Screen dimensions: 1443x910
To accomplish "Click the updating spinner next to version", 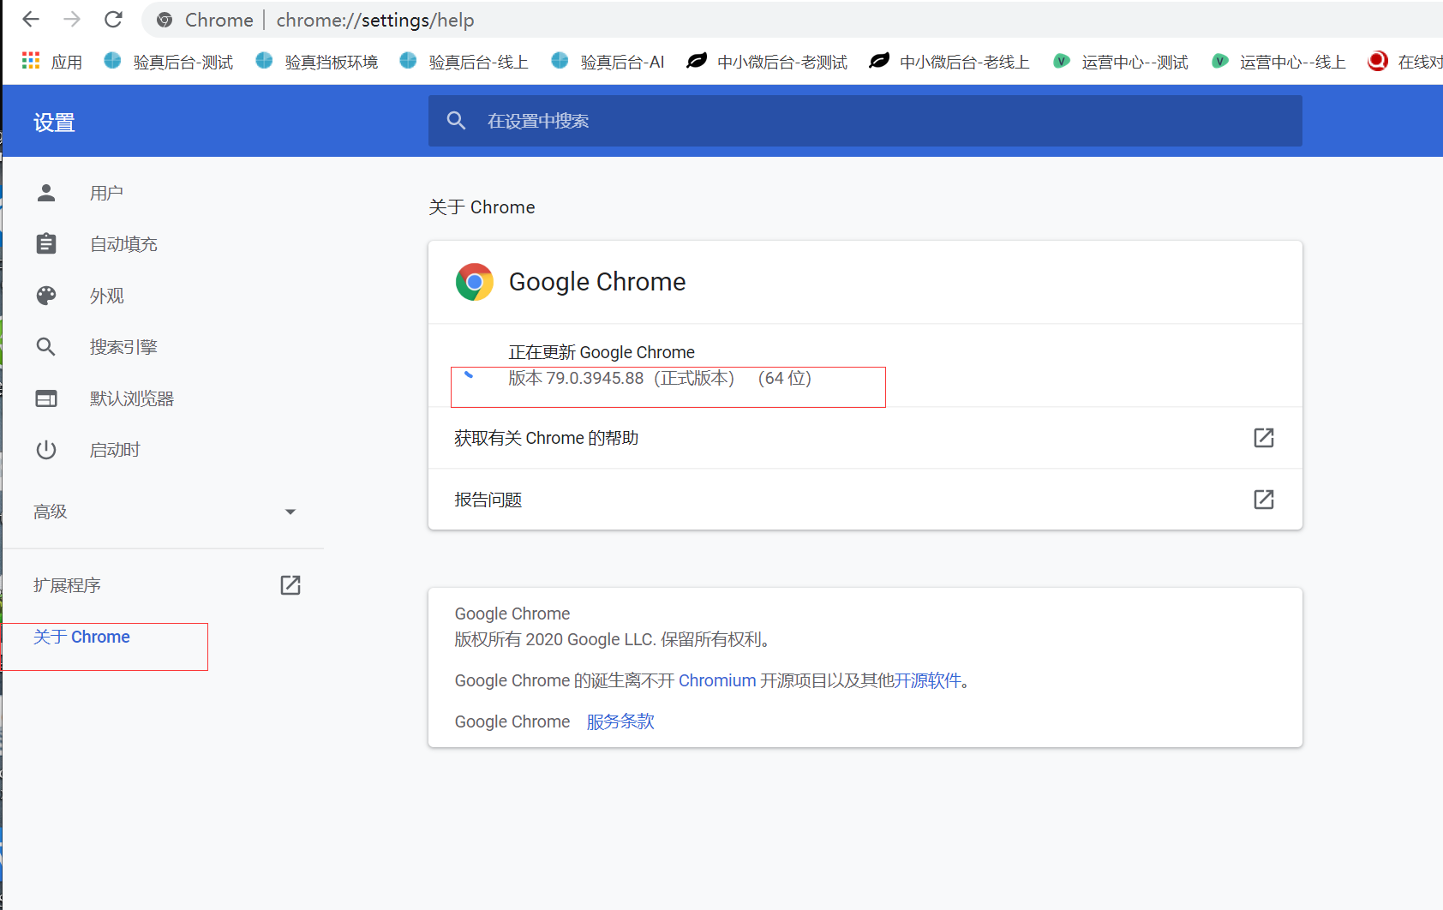I will pyautogui.click(x=469, y=374).
